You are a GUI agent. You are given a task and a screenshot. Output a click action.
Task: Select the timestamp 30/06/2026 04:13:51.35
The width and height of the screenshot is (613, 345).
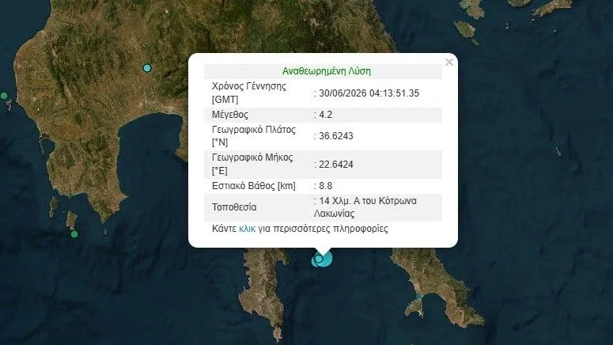[369, 93]
